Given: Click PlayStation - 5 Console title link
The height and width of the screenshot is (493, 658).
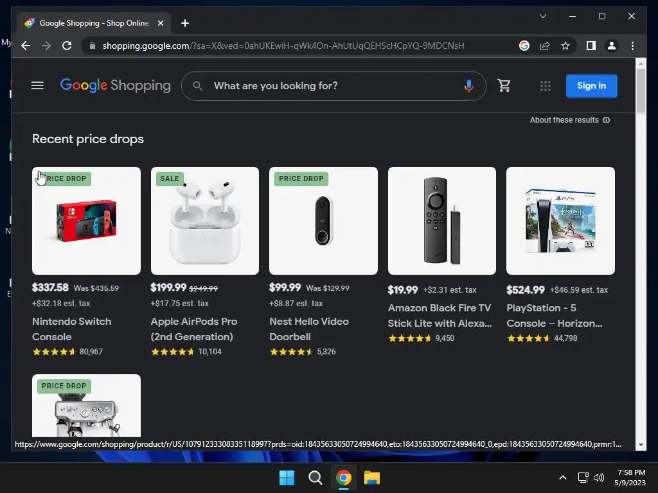Looking at the screenshot, I should [x=555, y=316].
